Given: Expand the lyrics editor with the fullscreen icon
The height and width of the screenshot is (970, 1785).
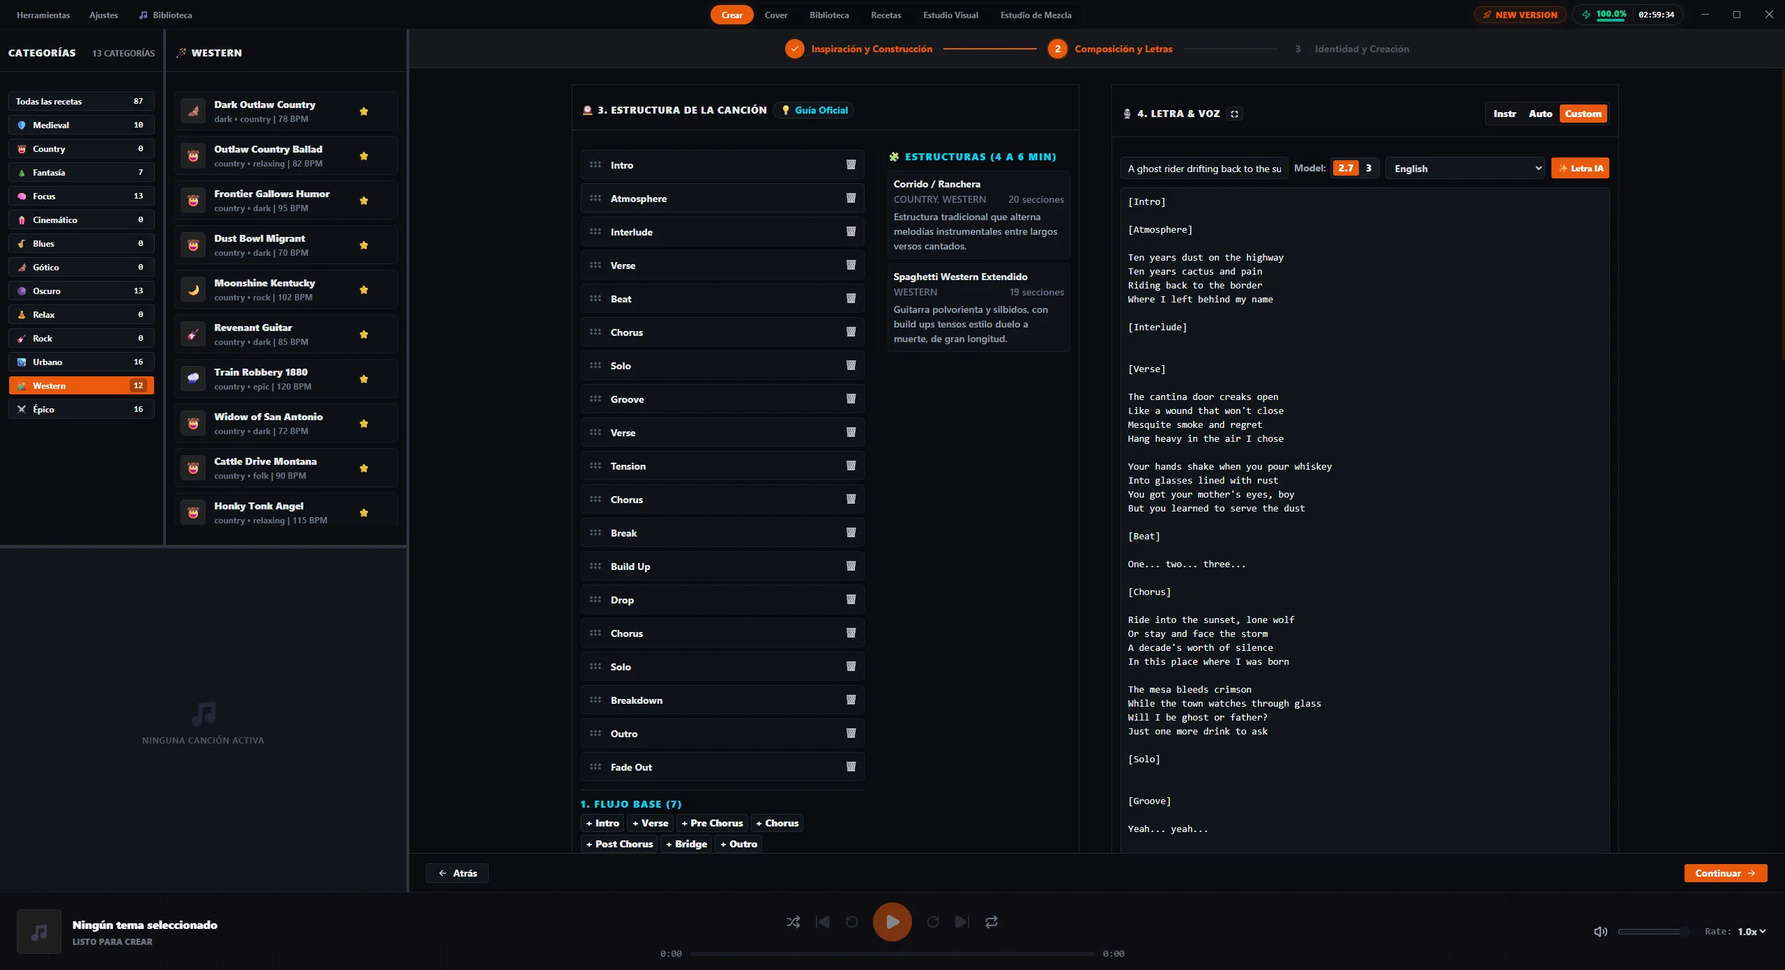Looking at the screenshot, I should [1234, 114].
